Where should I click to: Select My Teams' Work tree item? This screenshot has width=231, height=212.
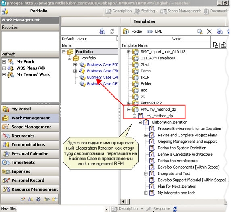33,74
